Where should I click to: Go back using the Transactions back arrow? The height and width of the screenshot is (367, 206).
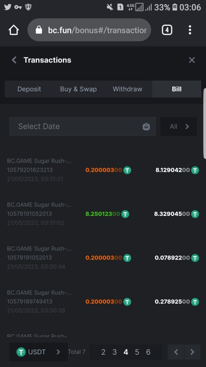pos(14,60)
